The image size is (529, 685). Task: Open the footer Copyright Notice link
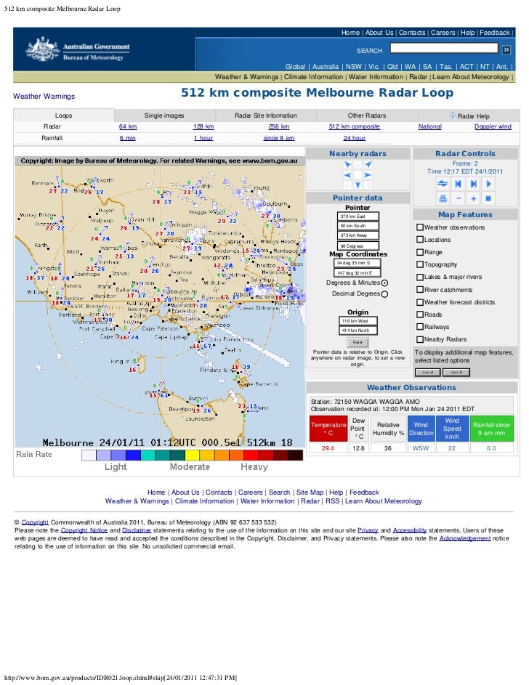[84, 530]
